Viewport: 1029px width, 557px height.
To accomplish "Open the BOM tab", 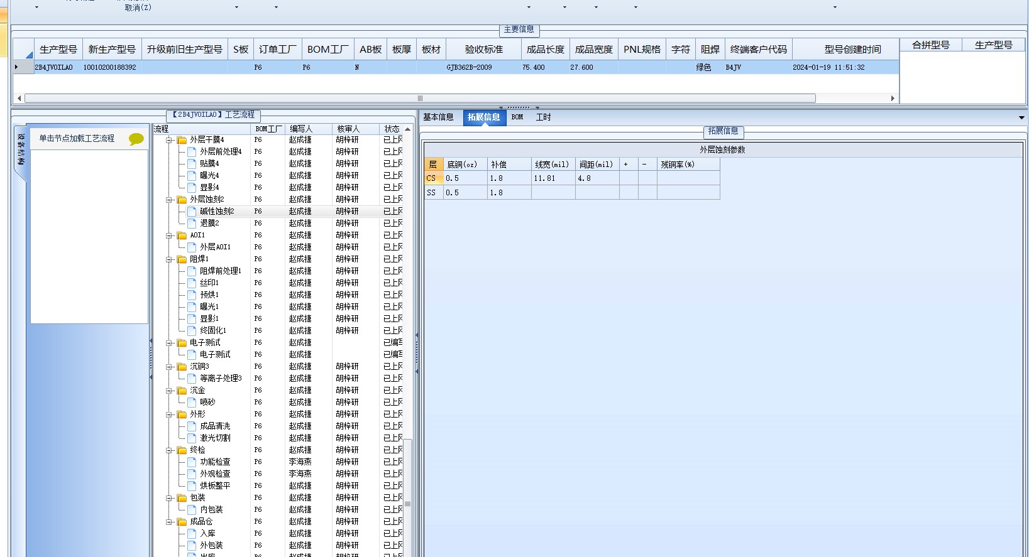I will click(x=517, y=117).
